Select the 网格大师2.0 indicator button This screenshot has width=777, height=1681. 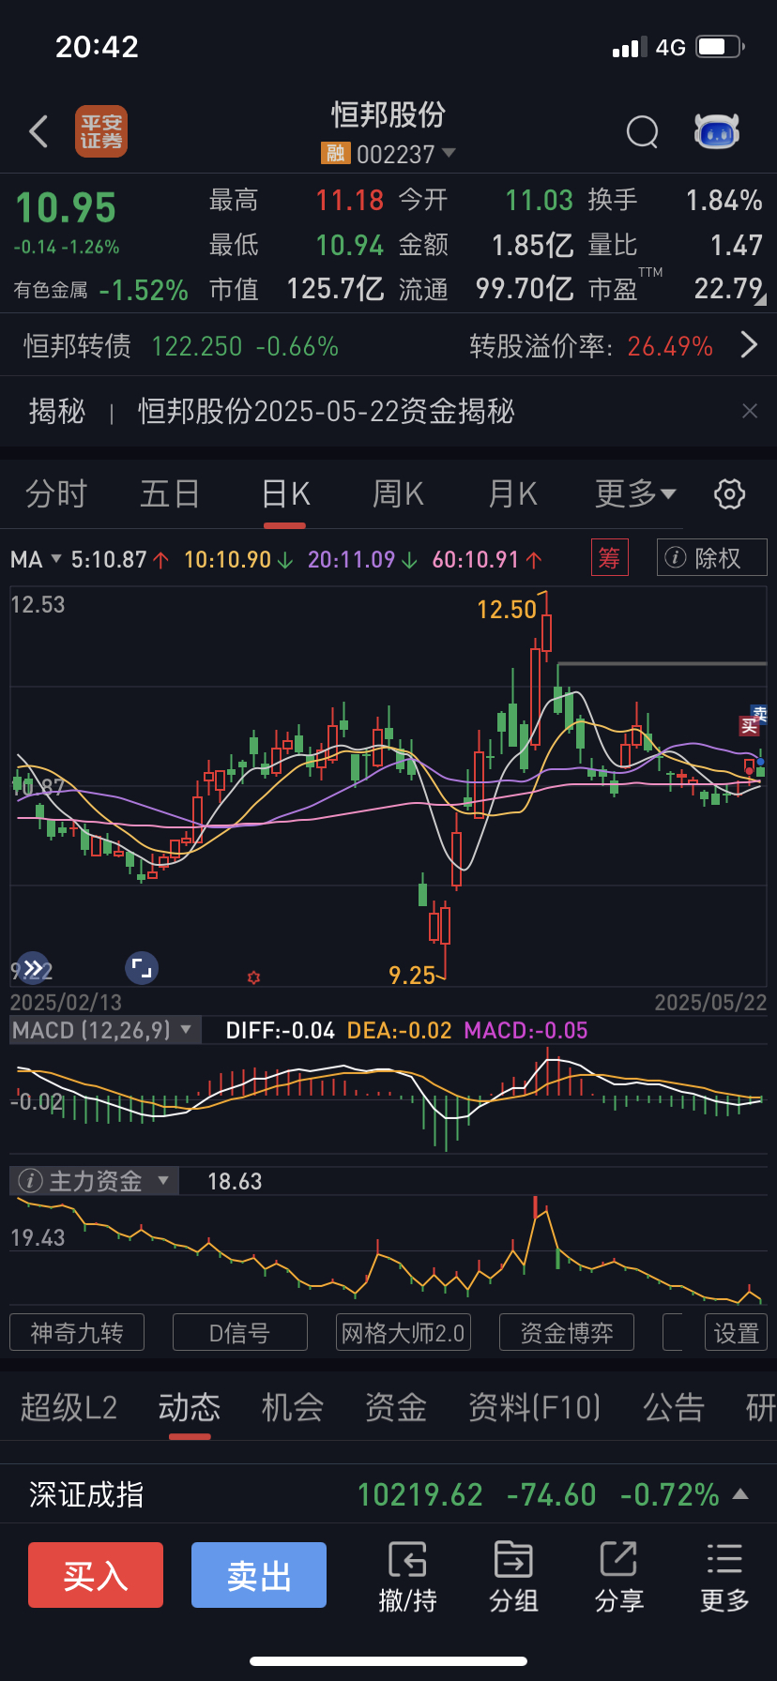pyautogui.click(x=404, y=1332)
